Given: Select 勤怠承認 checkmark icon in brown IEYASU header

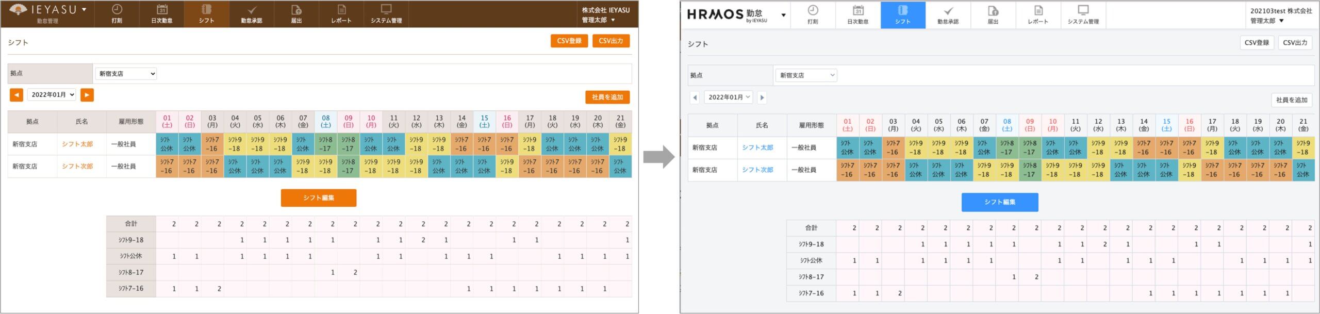Looking at the screenshot, I should [x=252, y=10].
